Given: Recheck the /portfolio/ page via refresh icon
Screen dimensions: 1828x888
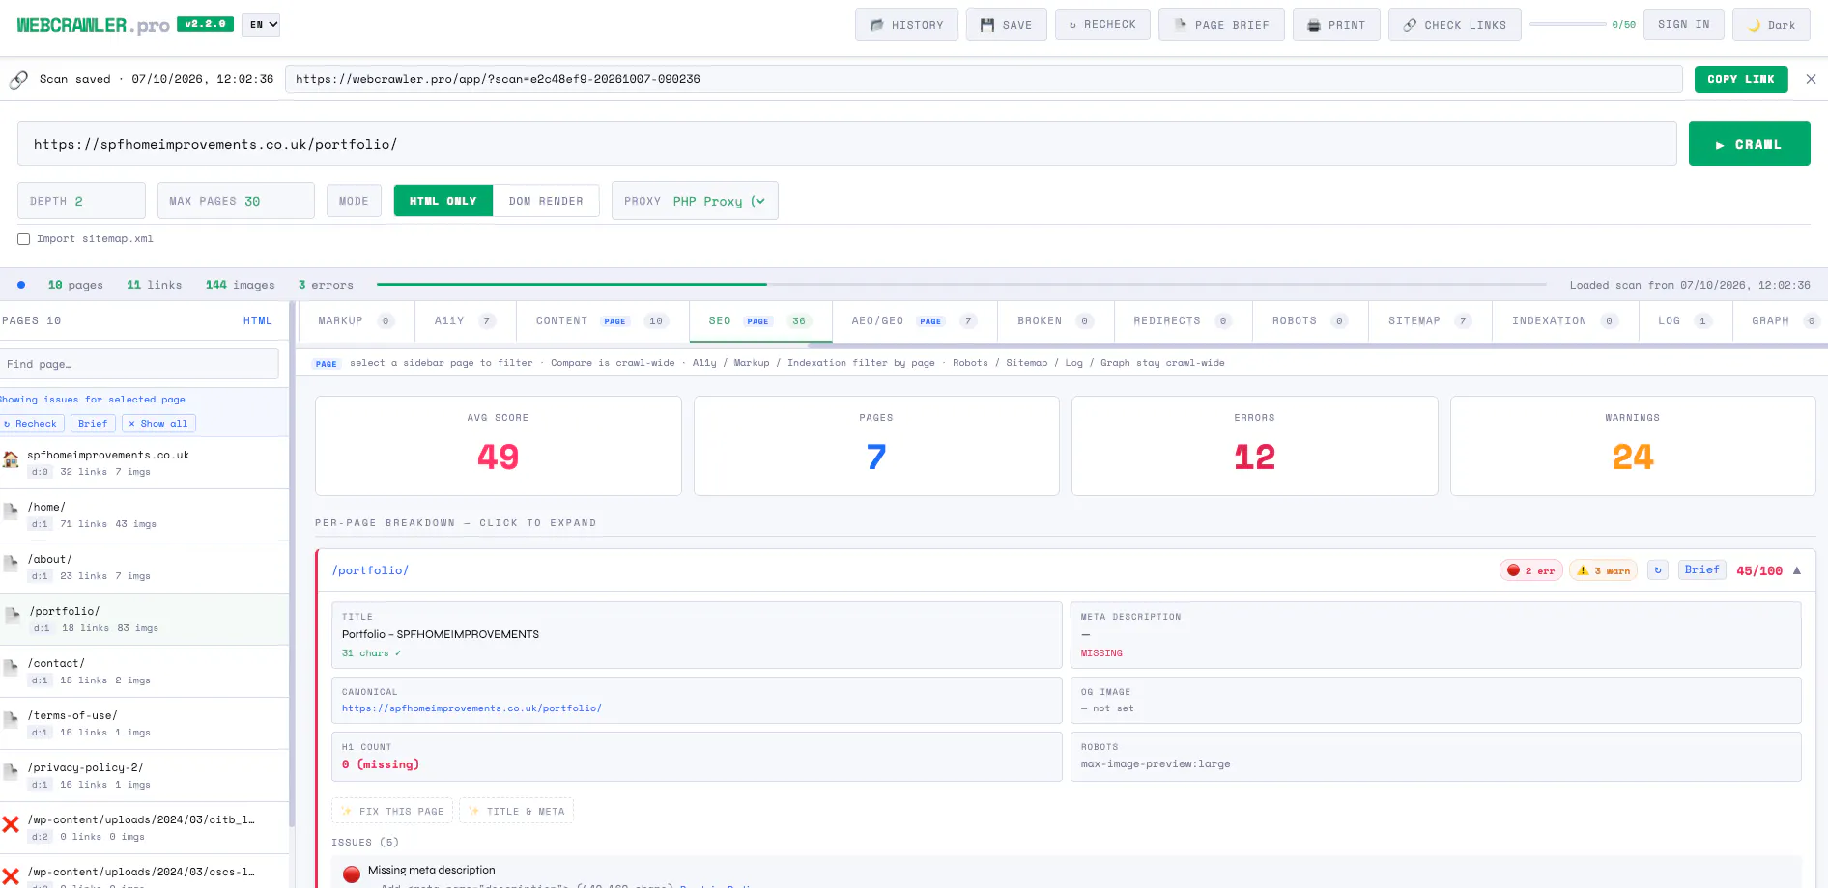Looking at the screenshot, I should coord(1658,570).
